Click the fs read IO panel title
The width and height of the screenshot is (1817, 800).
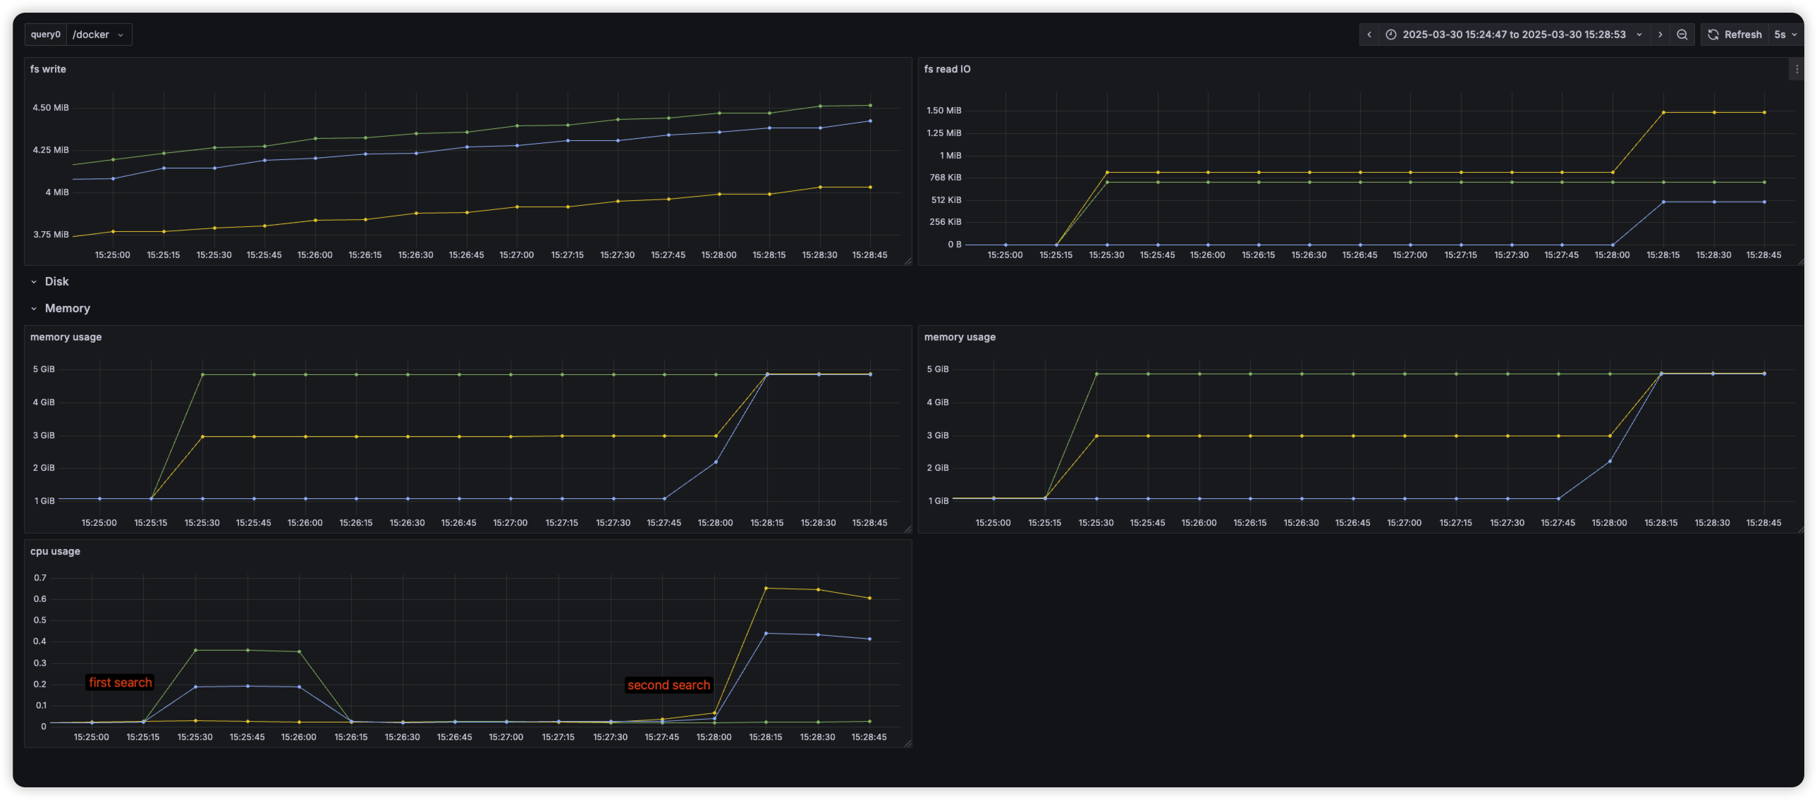[947, 69]
